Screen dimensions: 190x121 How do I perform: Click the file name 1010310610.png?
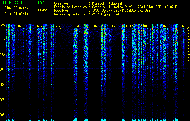pyautogui.click(x=16, y=8)
